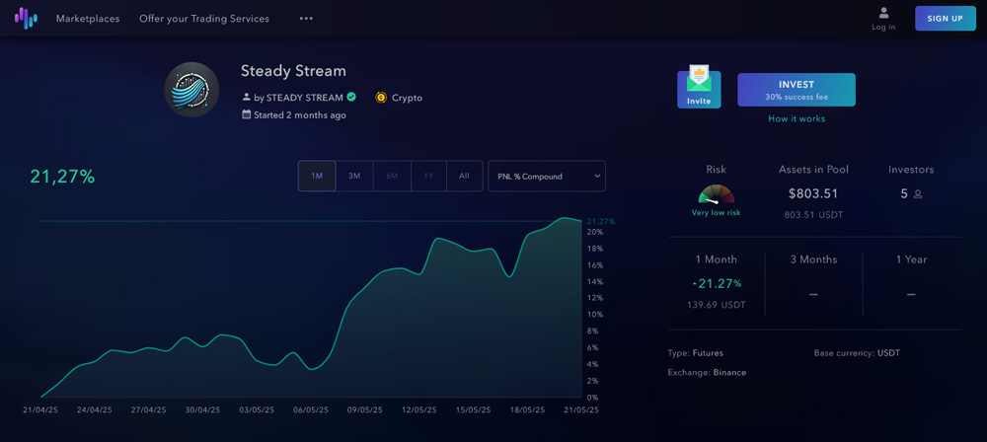Screen dimensions: 987x442
Task: Click the Steady Stream avatar image
Action: pos(192,90)
